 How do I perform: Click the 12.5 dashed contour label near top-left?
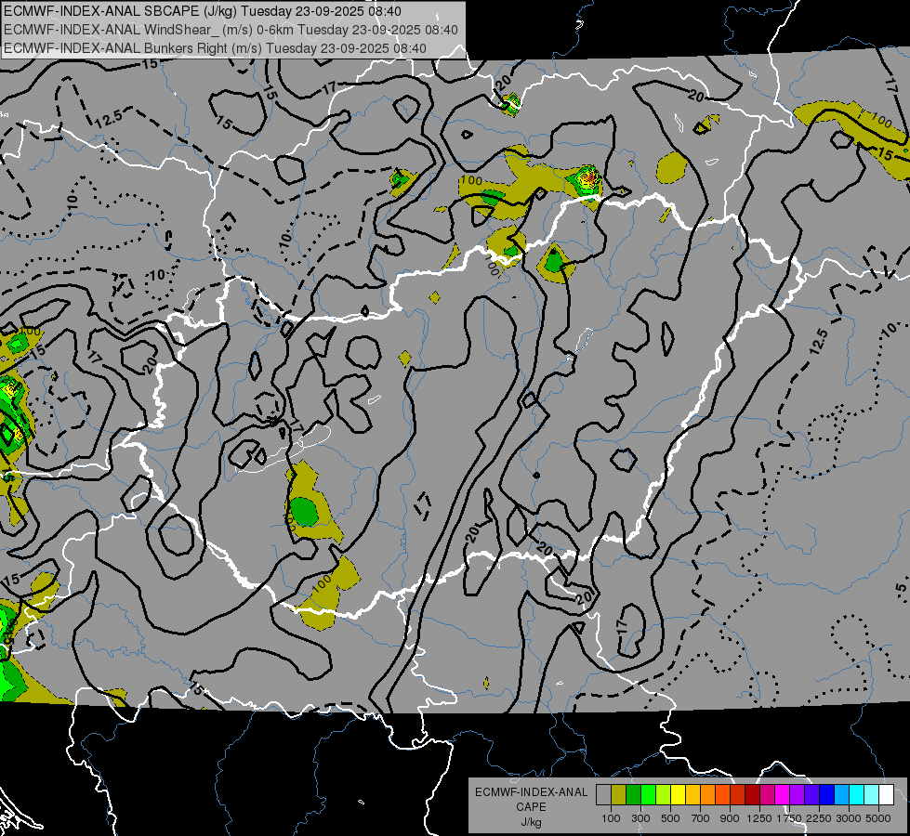tap(109, 118)
